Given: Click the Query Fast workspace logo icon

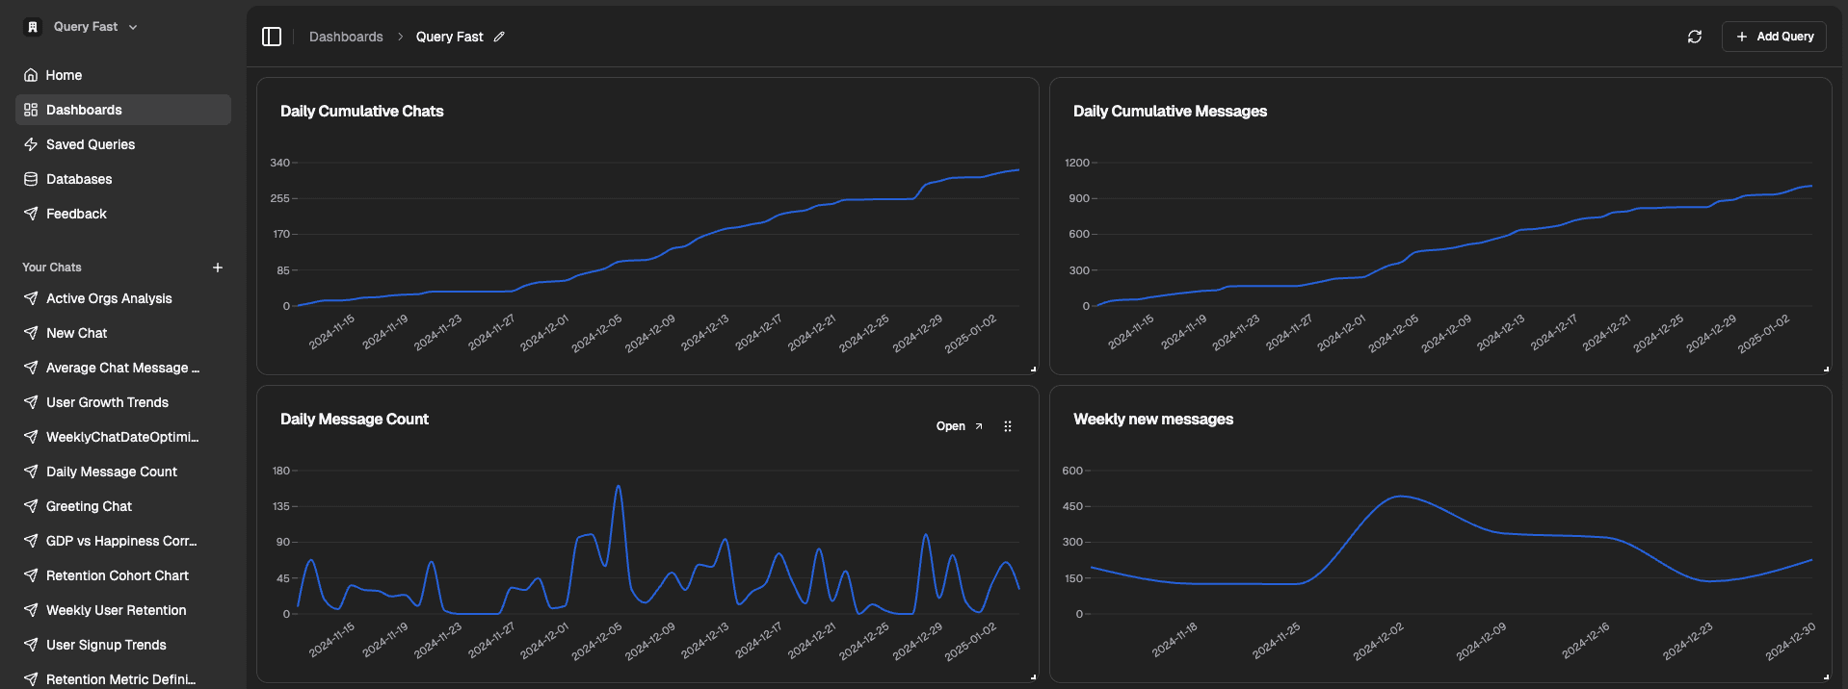Looking at the screenshot, I should coord(33,27).
